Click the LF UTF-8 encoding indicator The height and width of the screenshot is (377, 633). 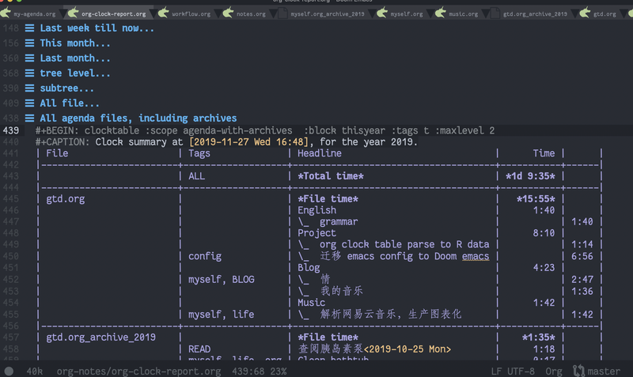(513, 371)
